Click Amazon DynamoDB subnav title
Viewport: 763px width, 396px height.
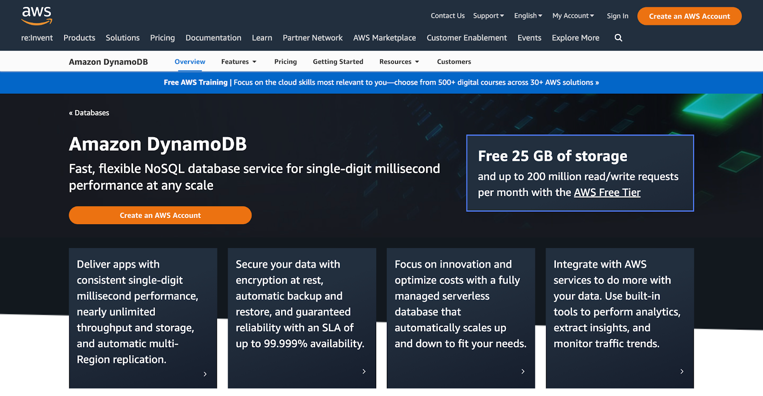tap(108, 62)
